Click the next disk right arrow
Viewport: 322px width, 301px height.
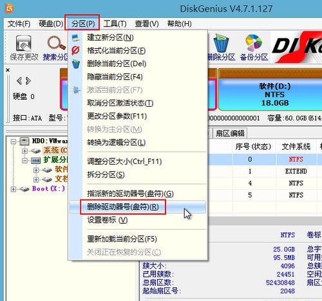coord(28,81)
